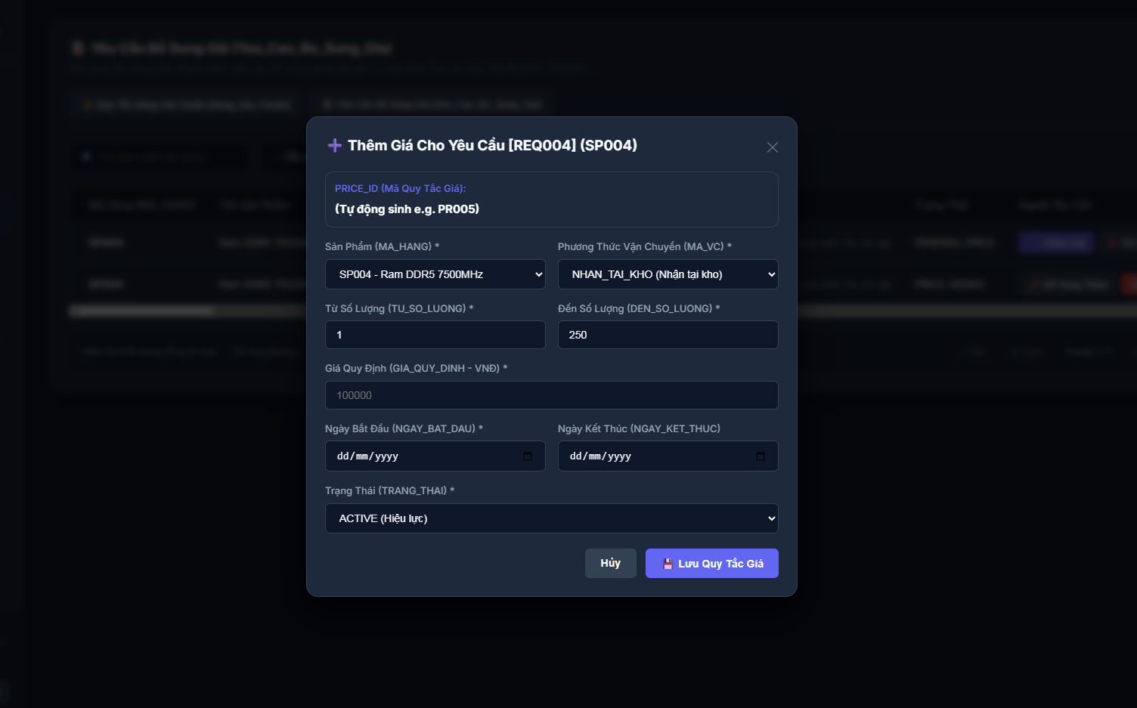Click the PRICE_ID auto-generated info box

click(x=552, y=199)
